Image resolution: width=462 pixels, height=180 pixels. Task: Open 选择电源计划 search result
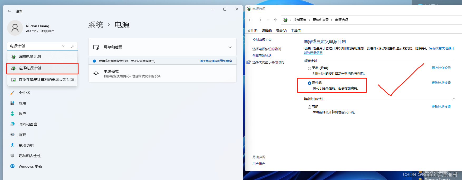pos(42,68)
